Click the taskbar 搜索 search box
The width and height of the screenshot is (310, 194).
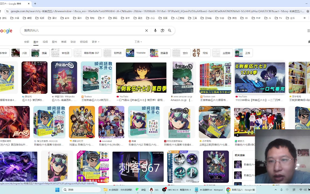pos(81,190)
